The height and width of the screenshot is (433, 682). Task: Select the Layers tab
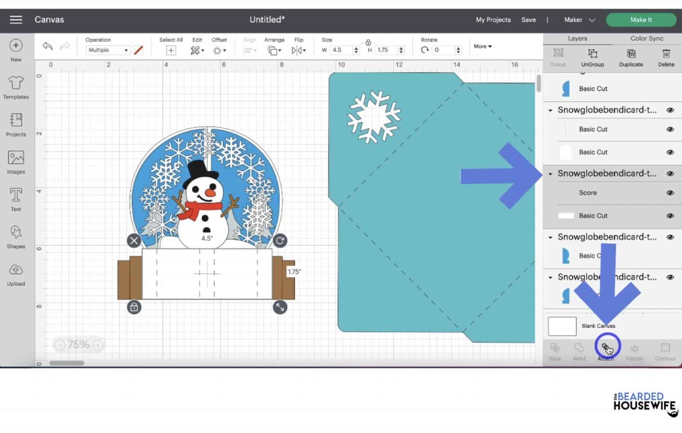(578, 39)
